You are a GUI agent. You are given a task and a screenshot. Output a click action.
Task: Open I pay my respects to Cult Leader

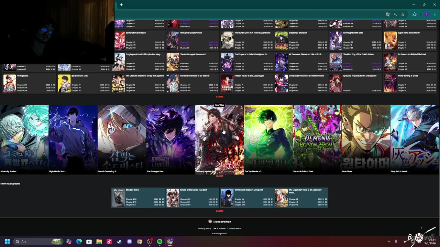pos(360,76)
